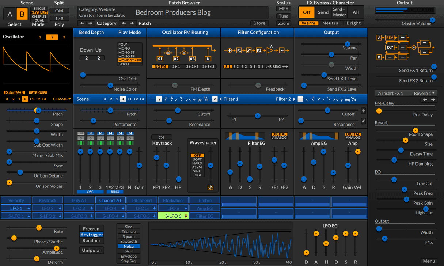The image size is (444, 266).
Task: Select the LFO 1 modulation source tab
Action: (16, 208)
